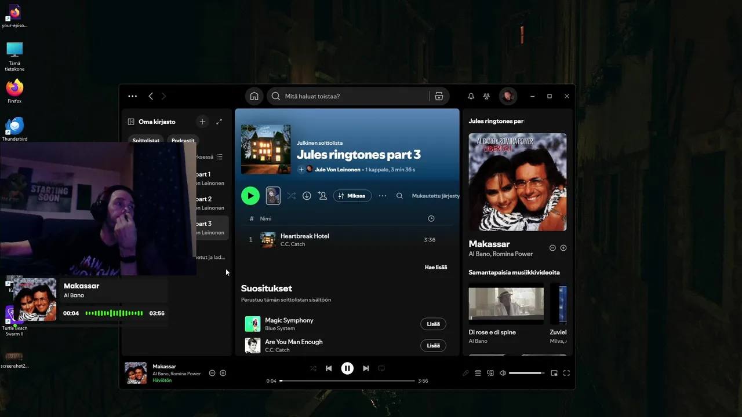
Task: Open the browse icon in search bar
Action: pyautogui.click(x=439, y=96)
